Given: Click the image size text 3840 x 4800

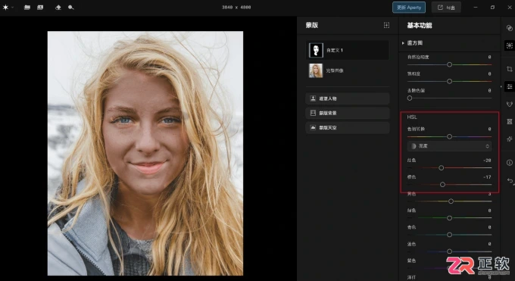Looking at the screenshot, I should [236, 8].
